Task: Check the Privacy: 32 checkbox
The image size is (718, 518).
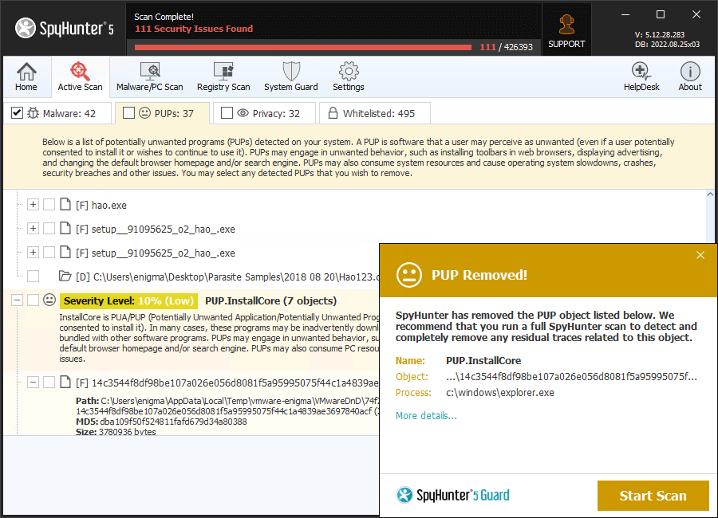Action: [227, 113]
